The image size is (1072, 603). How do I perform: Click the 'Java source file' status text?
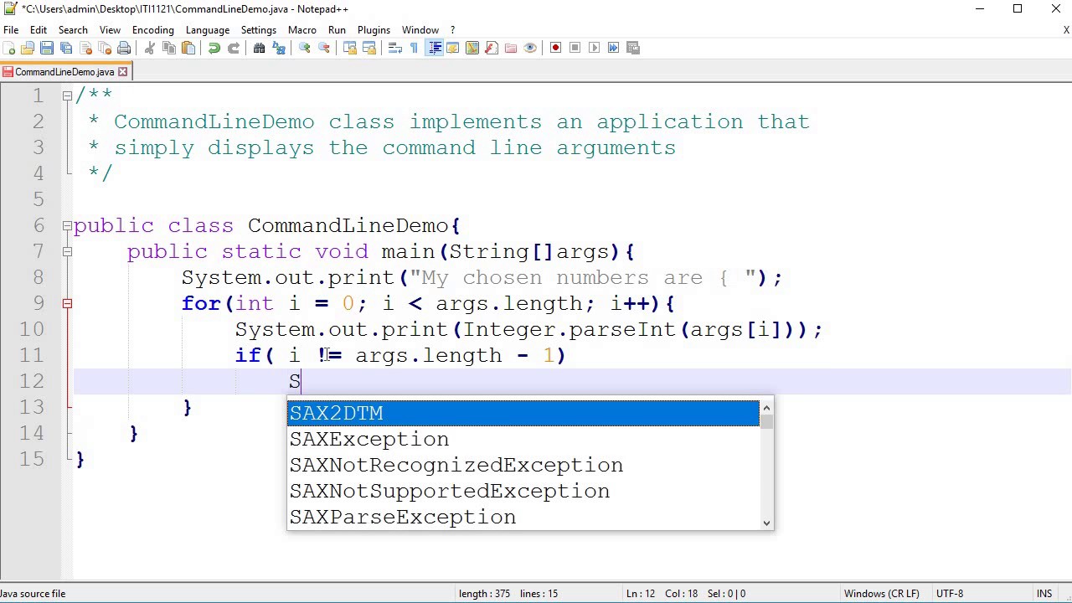[x=33, y=594]
